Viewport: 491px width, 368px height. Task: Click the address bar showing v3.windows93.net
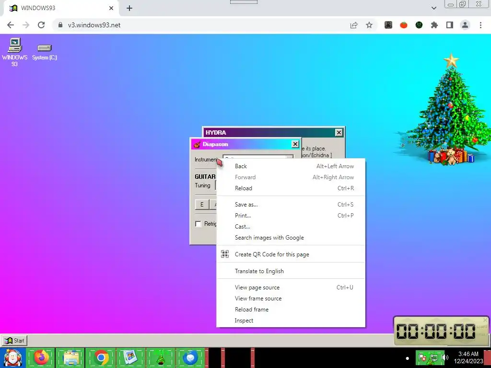click(x=200, y=25)
